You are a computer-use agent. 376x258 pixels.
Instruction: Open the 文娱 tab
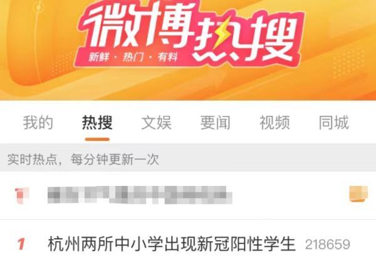pyautogui.click(x=156, y=123)
